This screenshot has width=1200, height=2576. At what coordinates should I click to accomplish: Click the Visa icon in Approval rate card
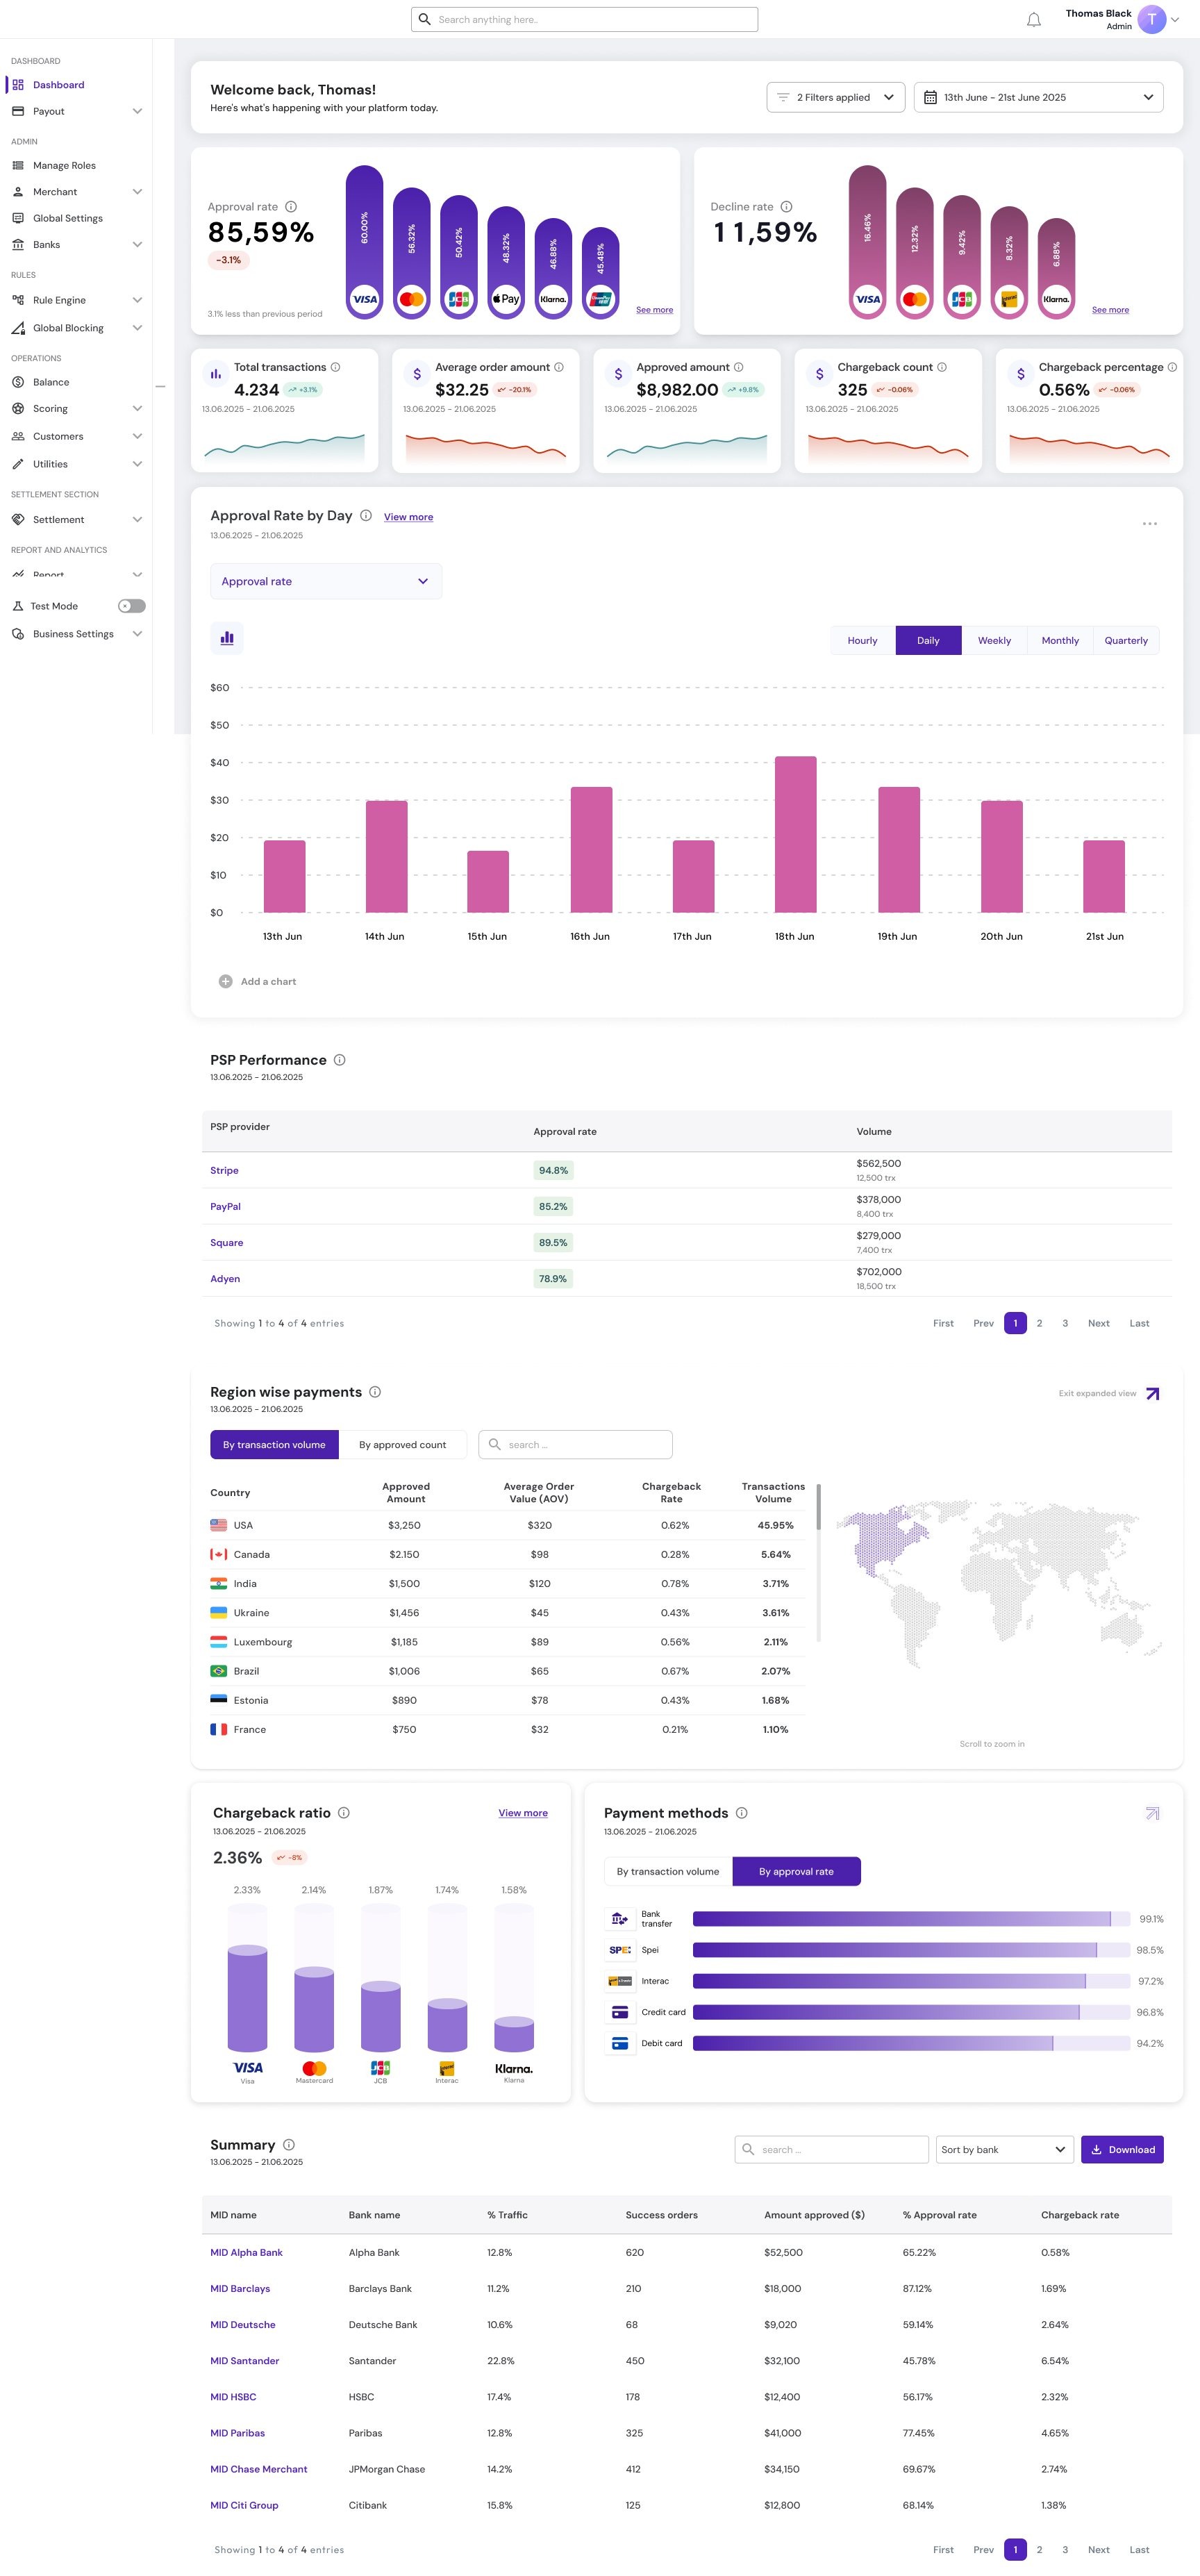pyautogui.click(x=365, y=299)
